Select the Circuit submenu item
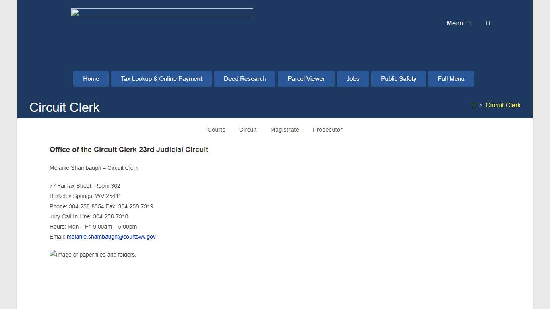Viewport: 550px width, 309px height. point(248,130)
